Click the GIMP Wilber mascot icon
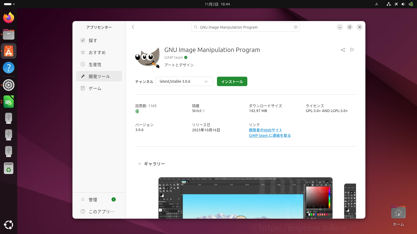The height and width of the screenshot is (234, 417). (x=148, y=57)
